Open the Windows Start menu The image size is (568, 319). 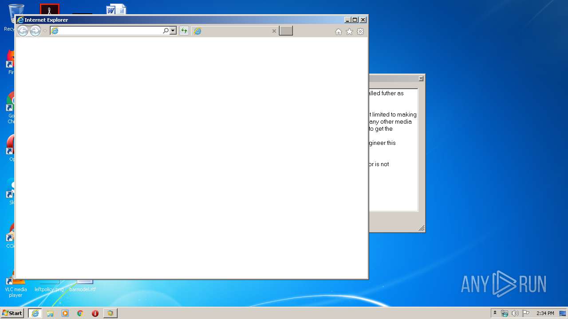coord(12,313)
